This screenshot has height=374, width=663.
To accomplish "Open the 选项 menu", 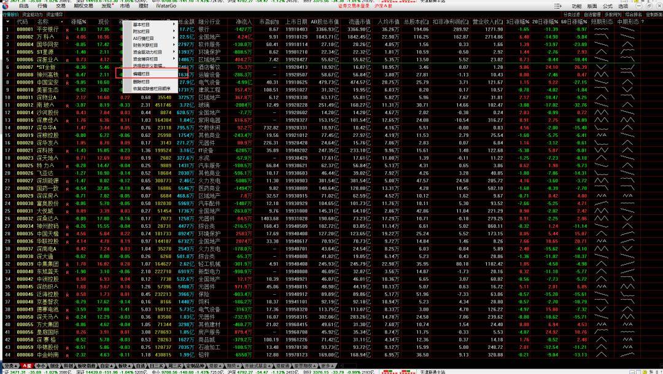I will point(623,6).
